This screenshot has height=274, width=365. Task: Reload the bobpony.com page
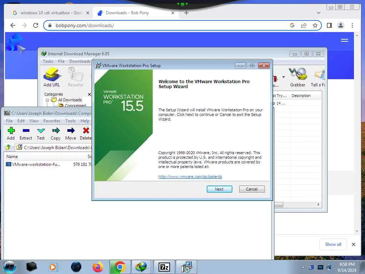(x=36, y=25)
